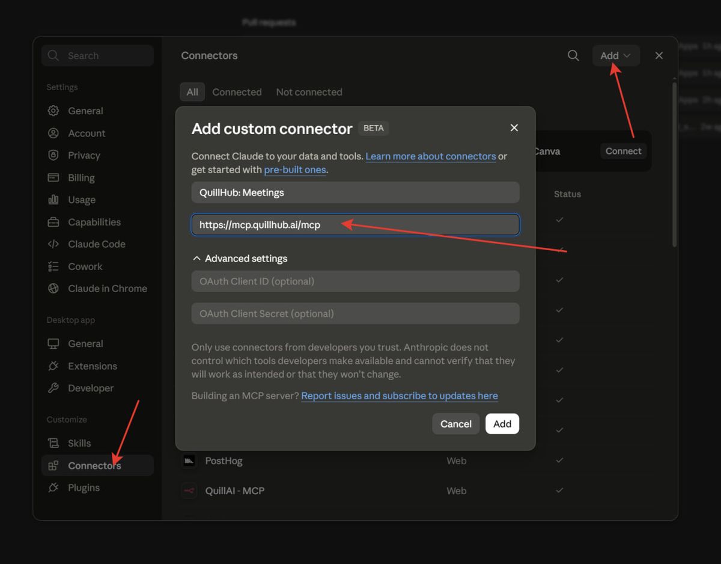Open the pre-built ones link
Viewport: 721px width, 564px height.
click(x=295, y=170)
